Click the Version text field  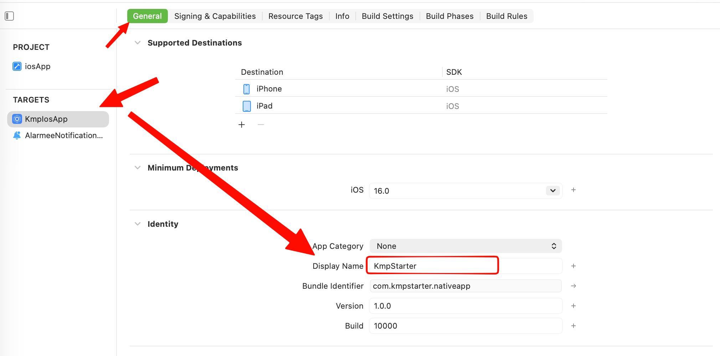point(466,306)
